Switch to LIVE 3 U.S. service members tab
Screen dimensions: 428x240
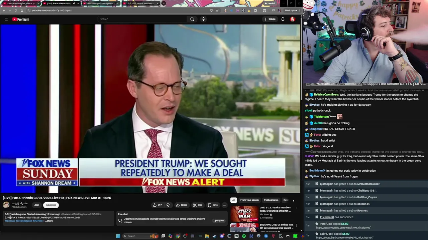pyautogui.click(x=140, y=3)
